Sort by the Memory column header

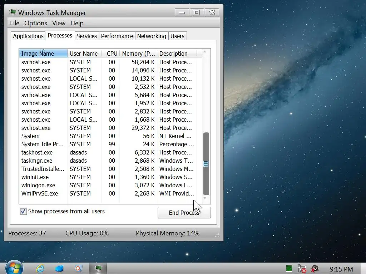click(x=138, y=54)
